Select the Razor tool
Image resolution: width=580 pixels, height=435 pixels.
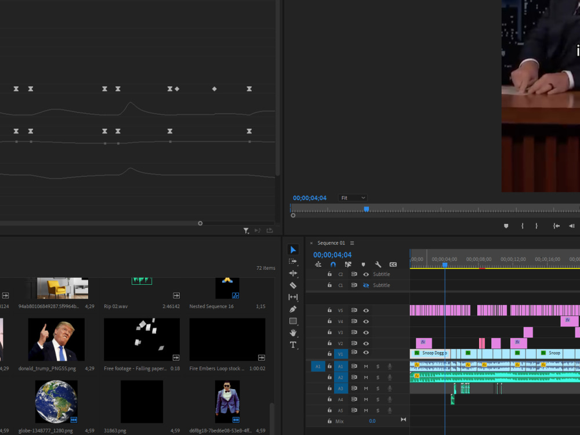(293, 285)
